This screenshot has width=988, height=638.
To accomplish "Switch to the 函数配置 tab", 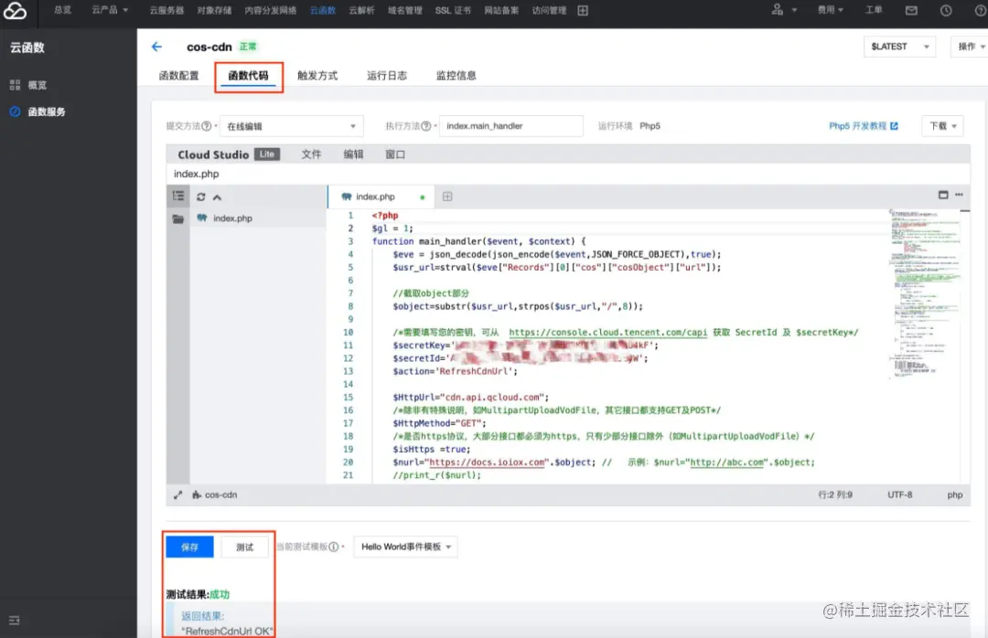I will click(179, 76).
